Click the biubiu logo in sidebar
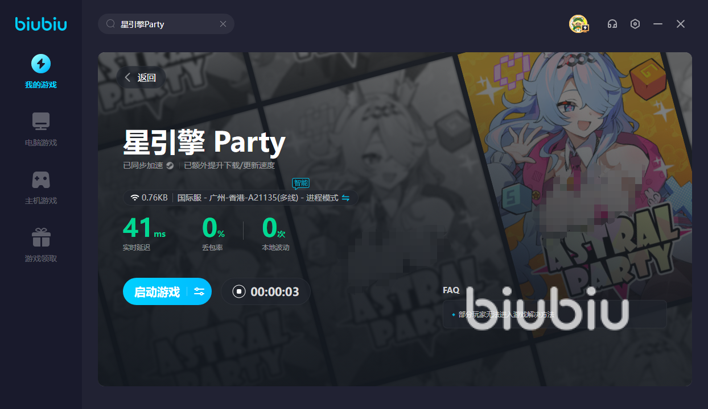708x409 pixels. pos(41,24)
